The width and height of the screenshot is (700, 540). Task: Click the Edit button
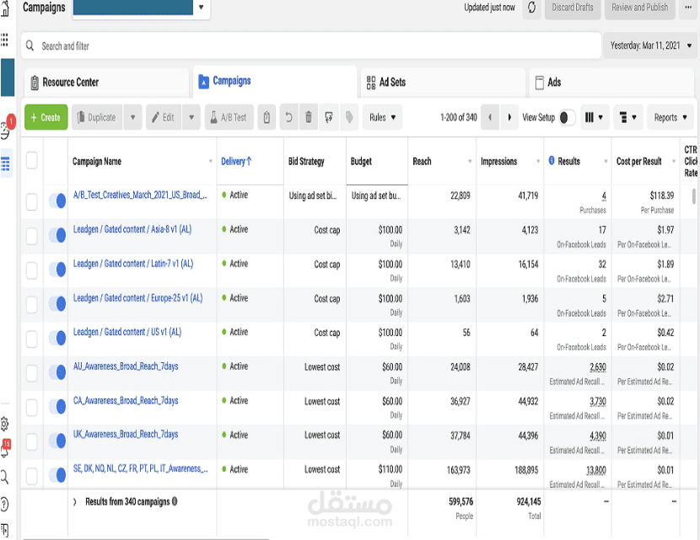pyautogui.click(x=164, y=117)
